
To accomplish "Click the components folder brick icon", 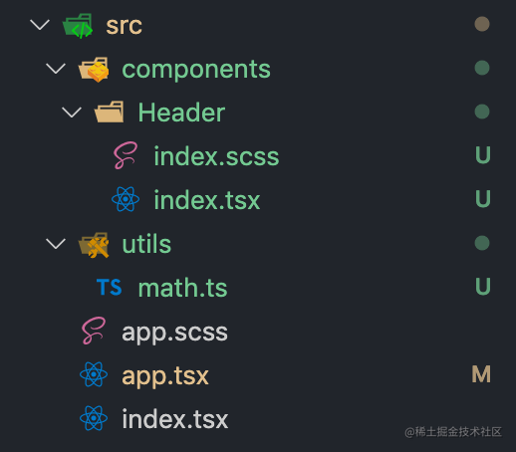I will pos(94,70).
